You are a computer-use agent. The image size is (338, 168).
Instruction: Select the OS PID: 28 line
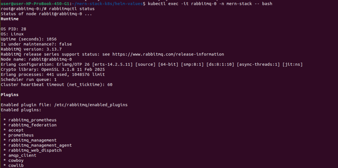pos(14,29)
